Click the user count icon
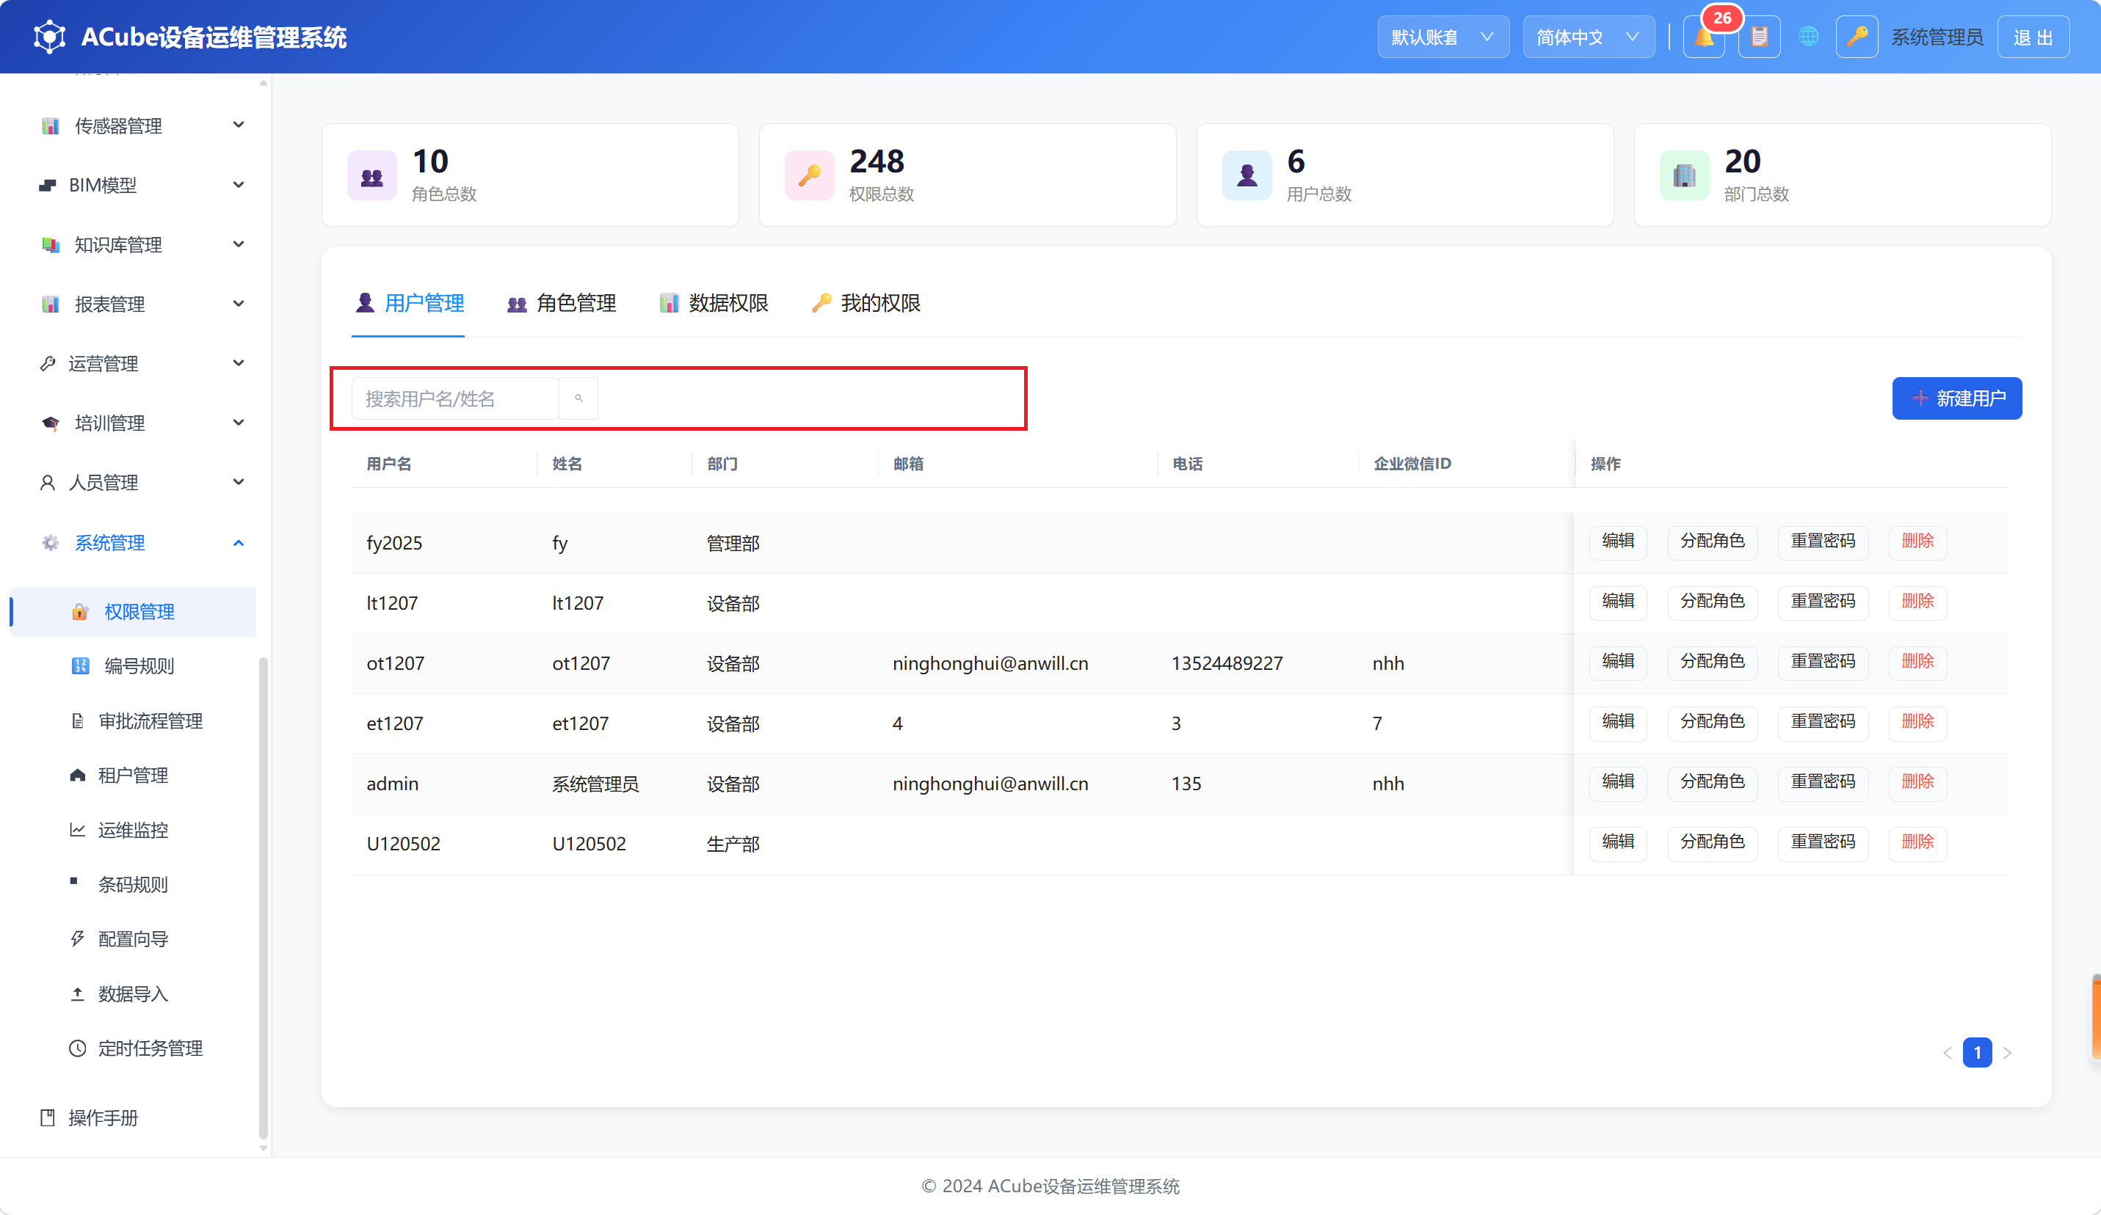This screenshot has height=1215, width=2101. (1247, 176)
